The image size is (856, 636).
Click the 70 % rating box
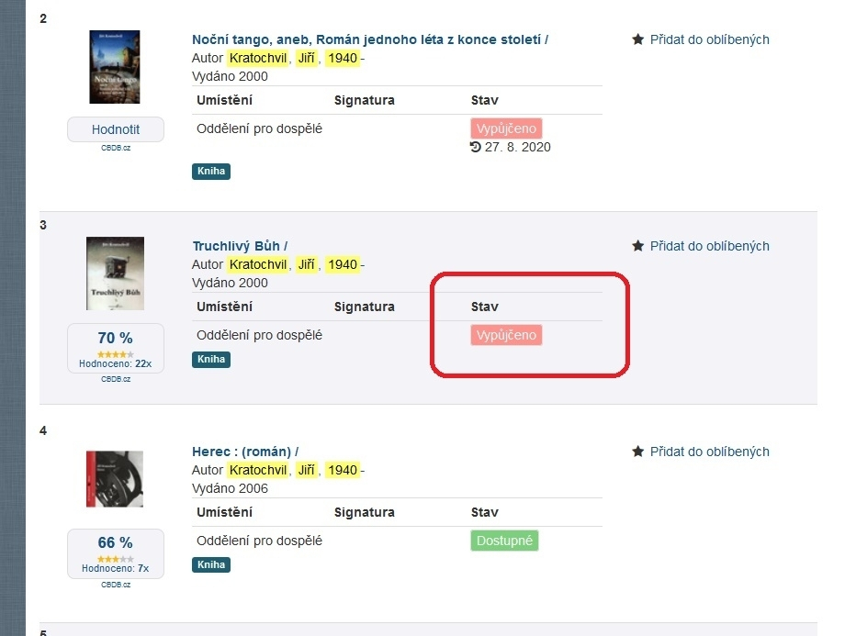[116, 348]
